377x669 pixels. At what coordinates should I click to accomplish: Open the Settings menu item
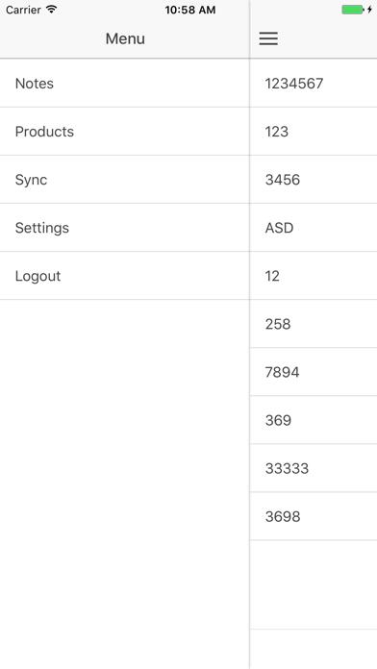coord(125,228)
